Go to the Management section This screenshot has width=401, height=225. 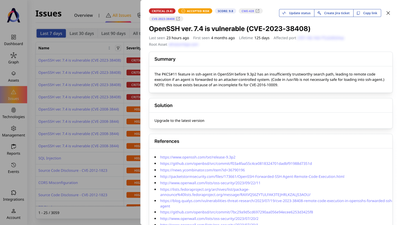[x=13, y=132]
